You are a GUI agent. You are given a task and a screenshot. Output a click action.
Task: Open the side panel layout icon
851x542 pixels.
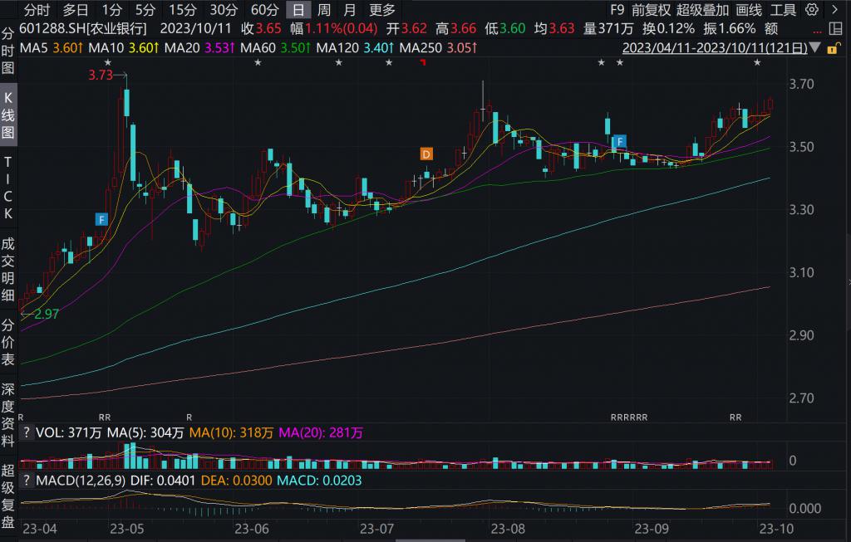pyautogui.click(x=836, y=29)
